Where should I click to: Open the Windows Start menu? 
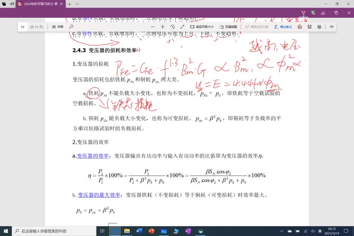[6, 231]
